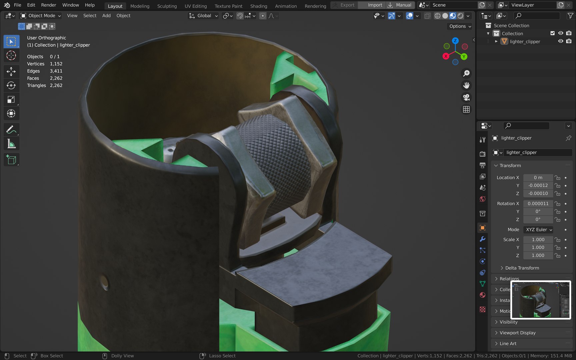Pin the lighter_clipper properties panel

point(568,138)
